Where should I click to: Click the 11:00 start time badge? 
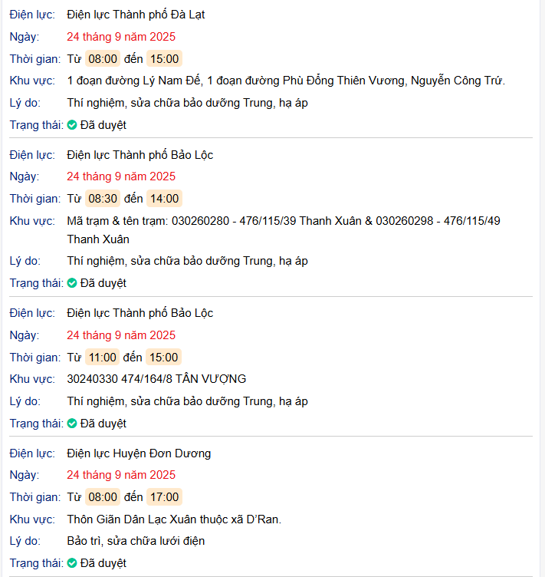click(x=102, y=357)
